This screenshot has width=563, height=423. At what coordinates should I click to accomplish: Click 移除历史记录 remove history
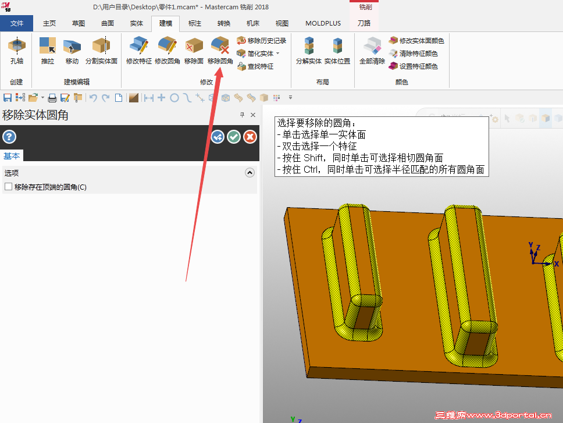click(x=261, y=41)
